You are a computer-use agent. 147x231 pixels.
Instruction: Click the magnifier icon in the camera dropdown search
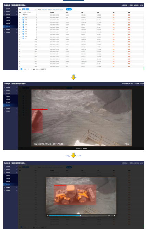(x=23, y=14)
